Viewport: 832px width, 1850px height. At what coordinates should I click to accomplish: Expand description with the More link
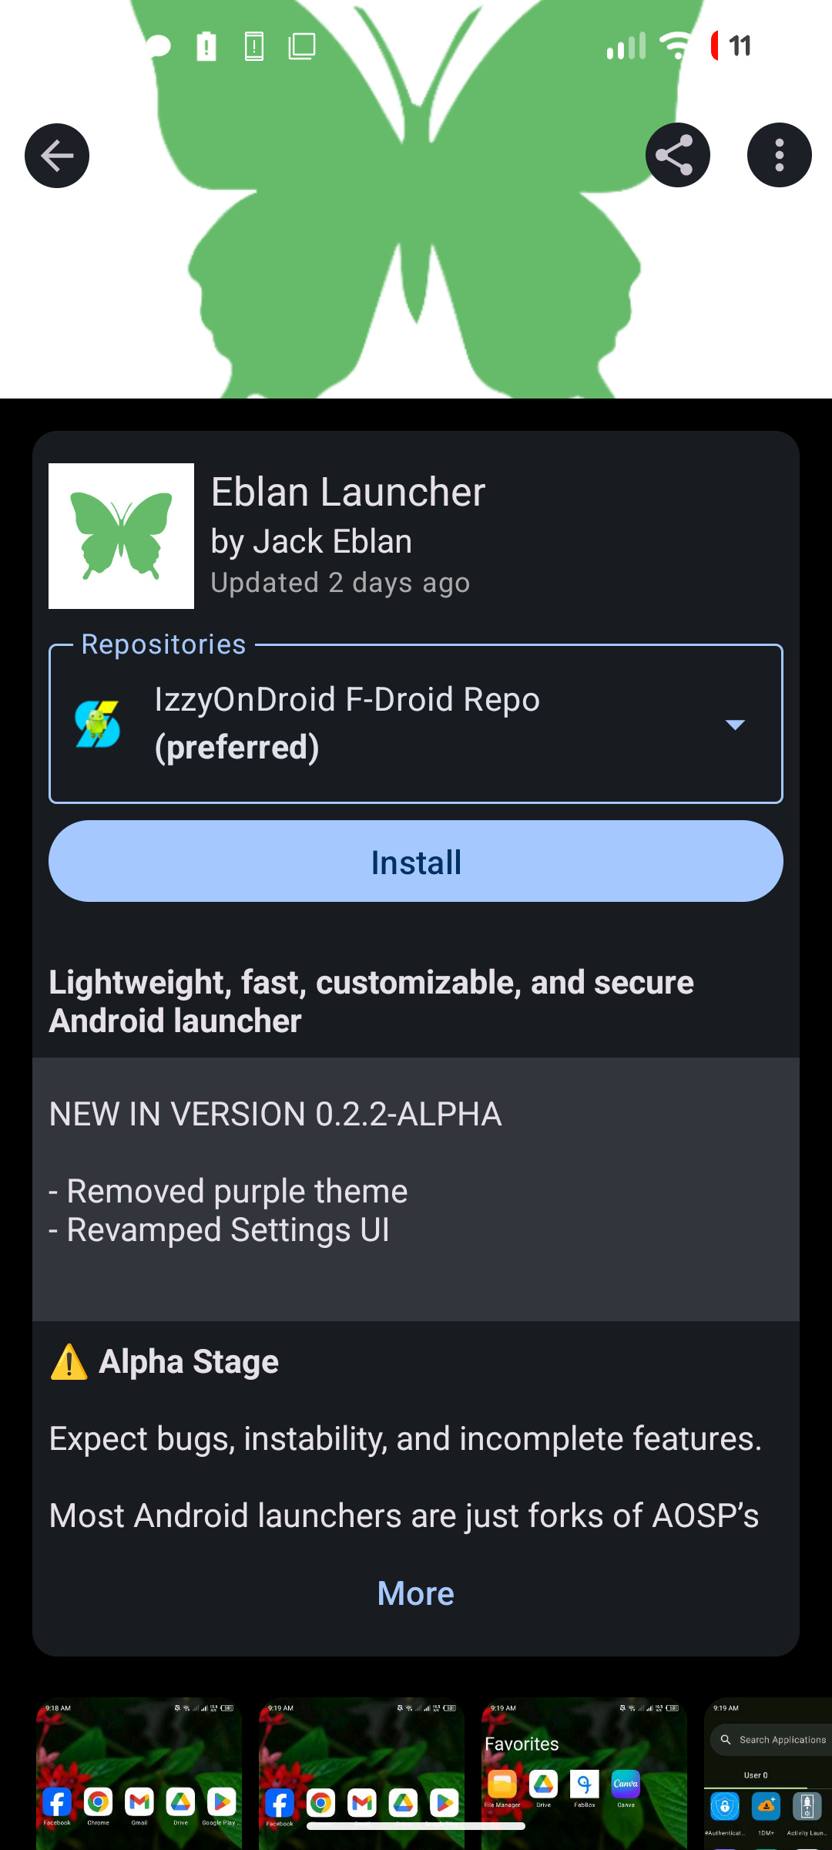click(x=416, y=1593)
